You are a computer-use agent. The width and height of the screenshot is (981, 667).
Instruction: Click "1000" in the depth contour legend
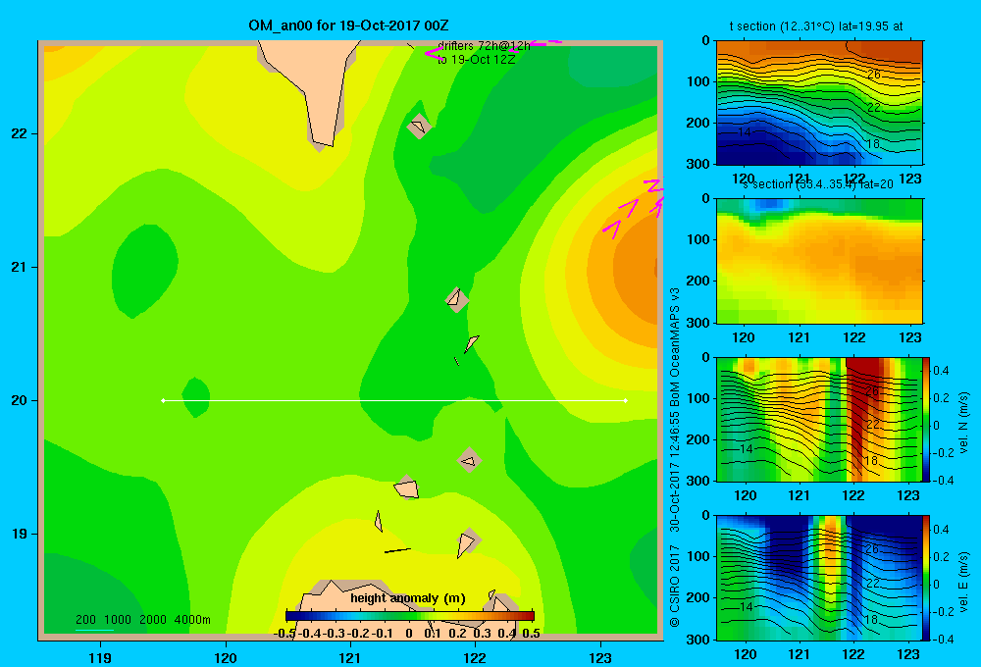click(118, 620)
